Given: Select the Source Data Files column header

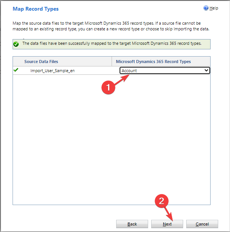Looking at the screenshot, I should pyautogui.click(x=41, y=62).
